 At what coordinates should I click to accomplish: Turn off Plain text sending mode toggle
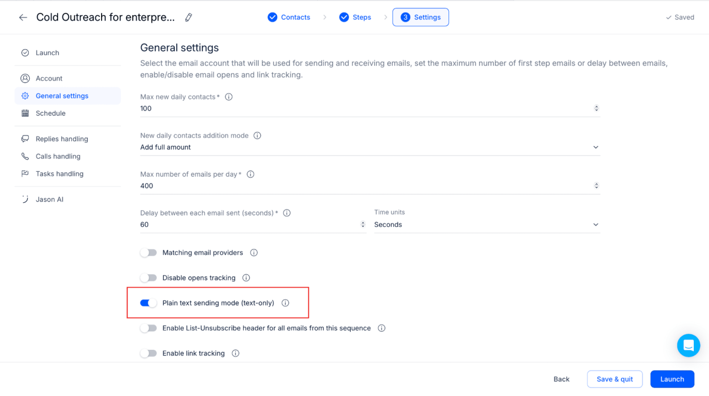coord(149,303)
